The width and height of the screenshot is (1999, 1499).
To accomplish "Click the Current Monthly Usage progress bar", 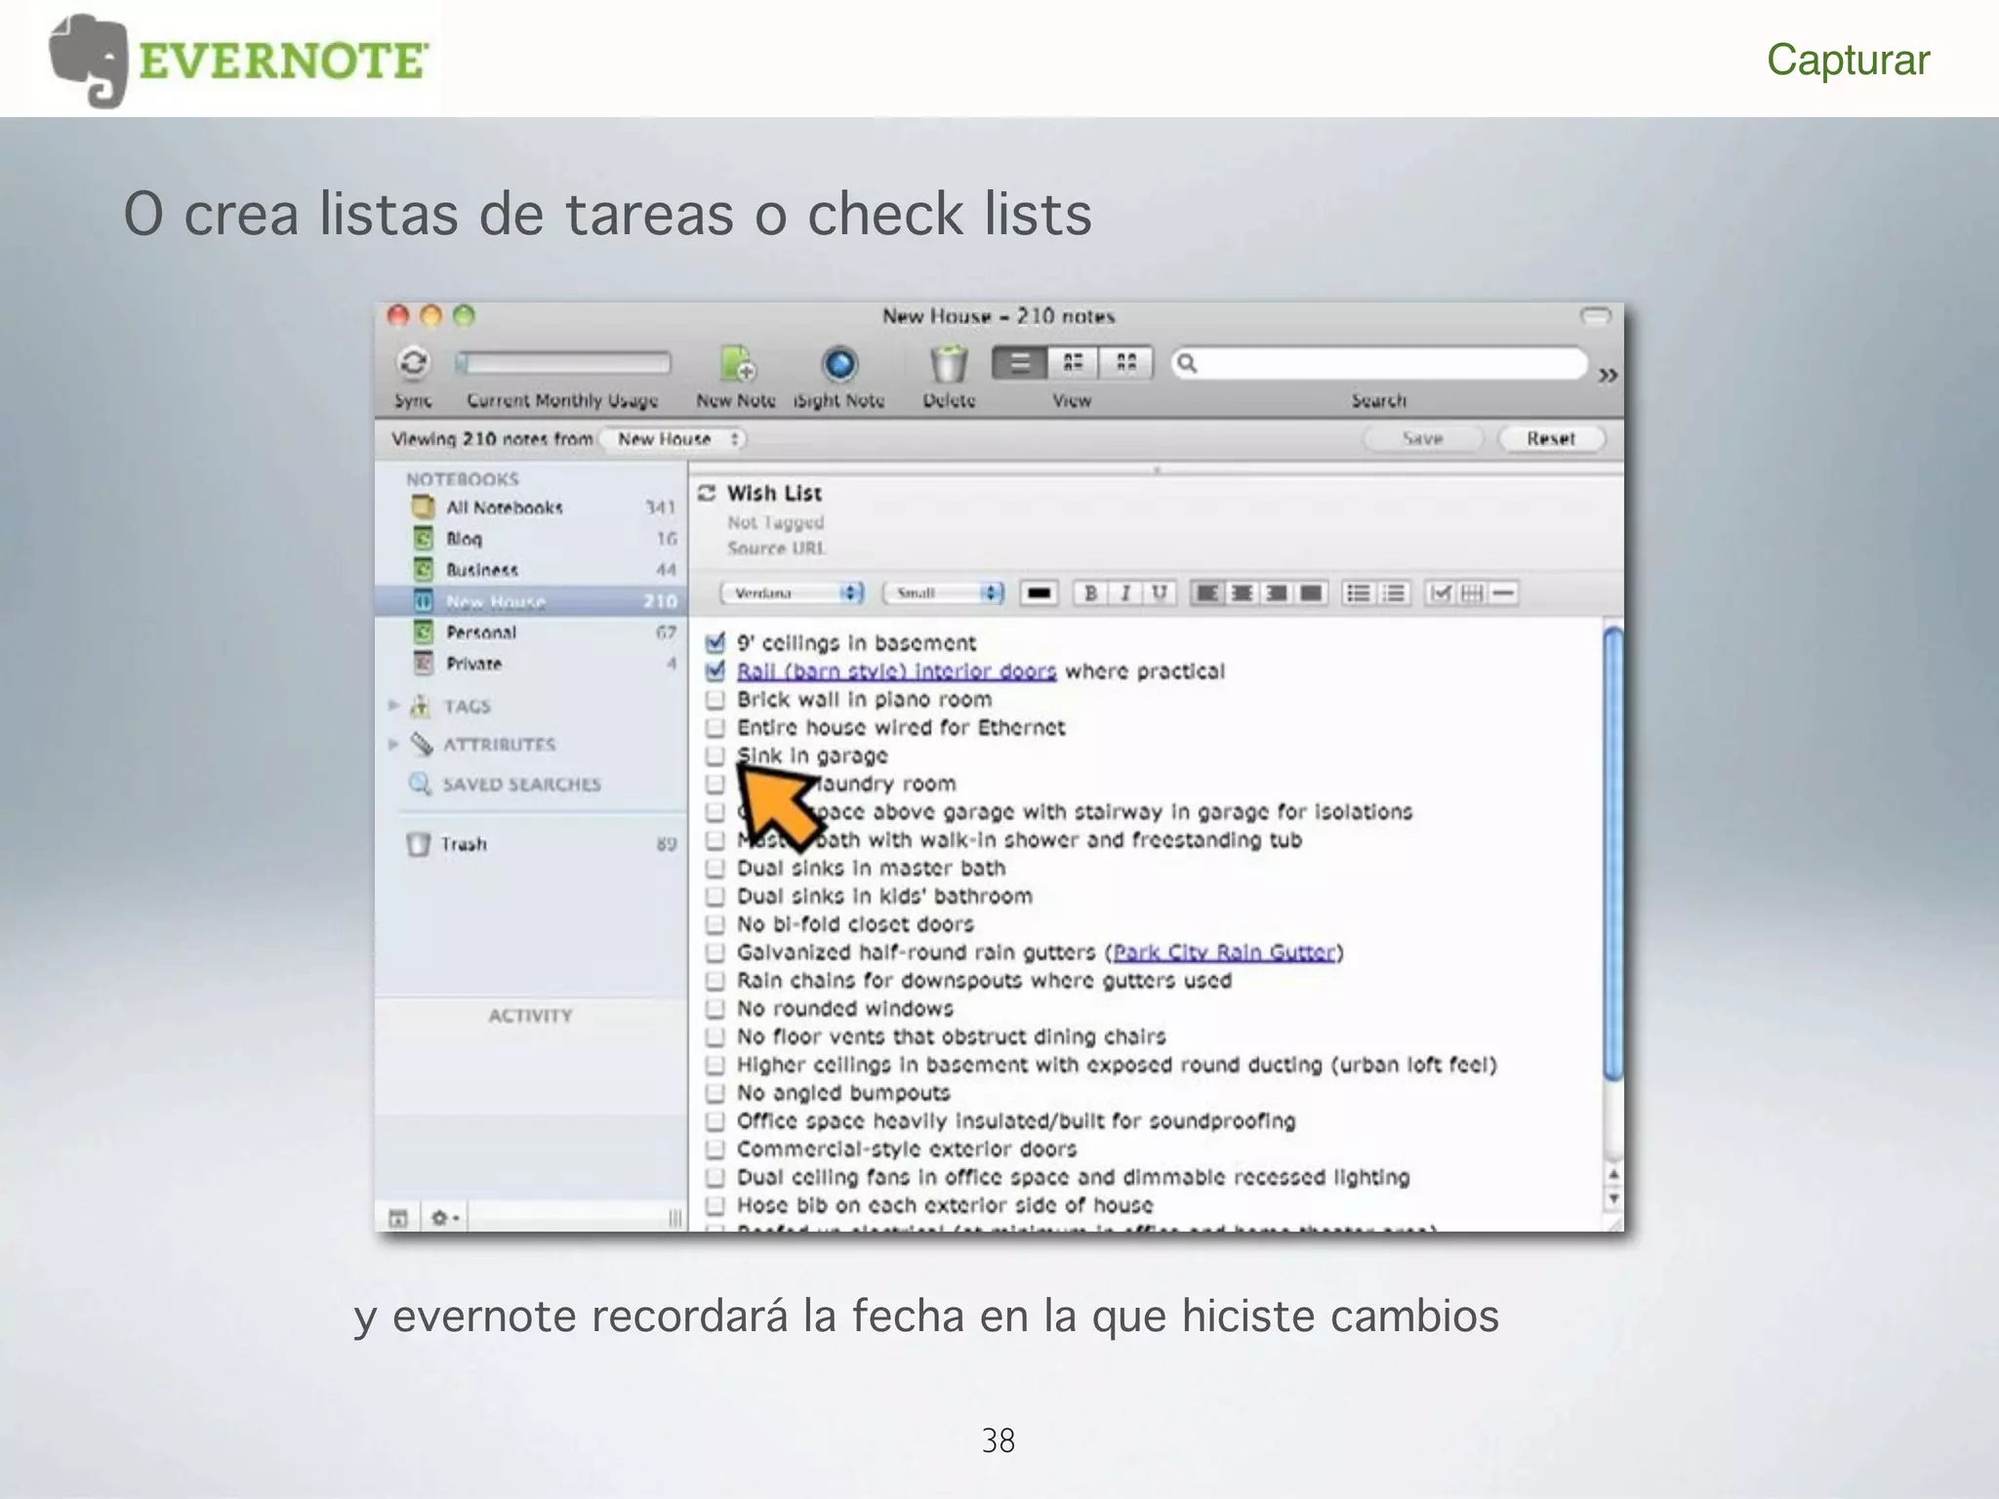I will click(563, 363).
